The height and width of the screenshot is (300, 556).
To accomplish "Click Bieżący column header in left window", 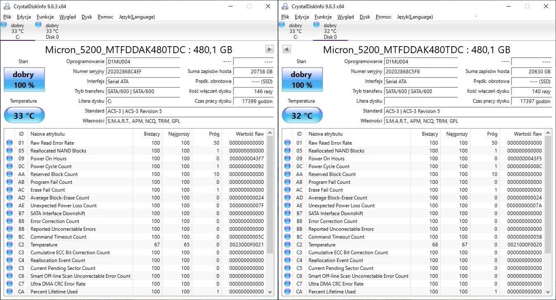I will coord(147,134).
